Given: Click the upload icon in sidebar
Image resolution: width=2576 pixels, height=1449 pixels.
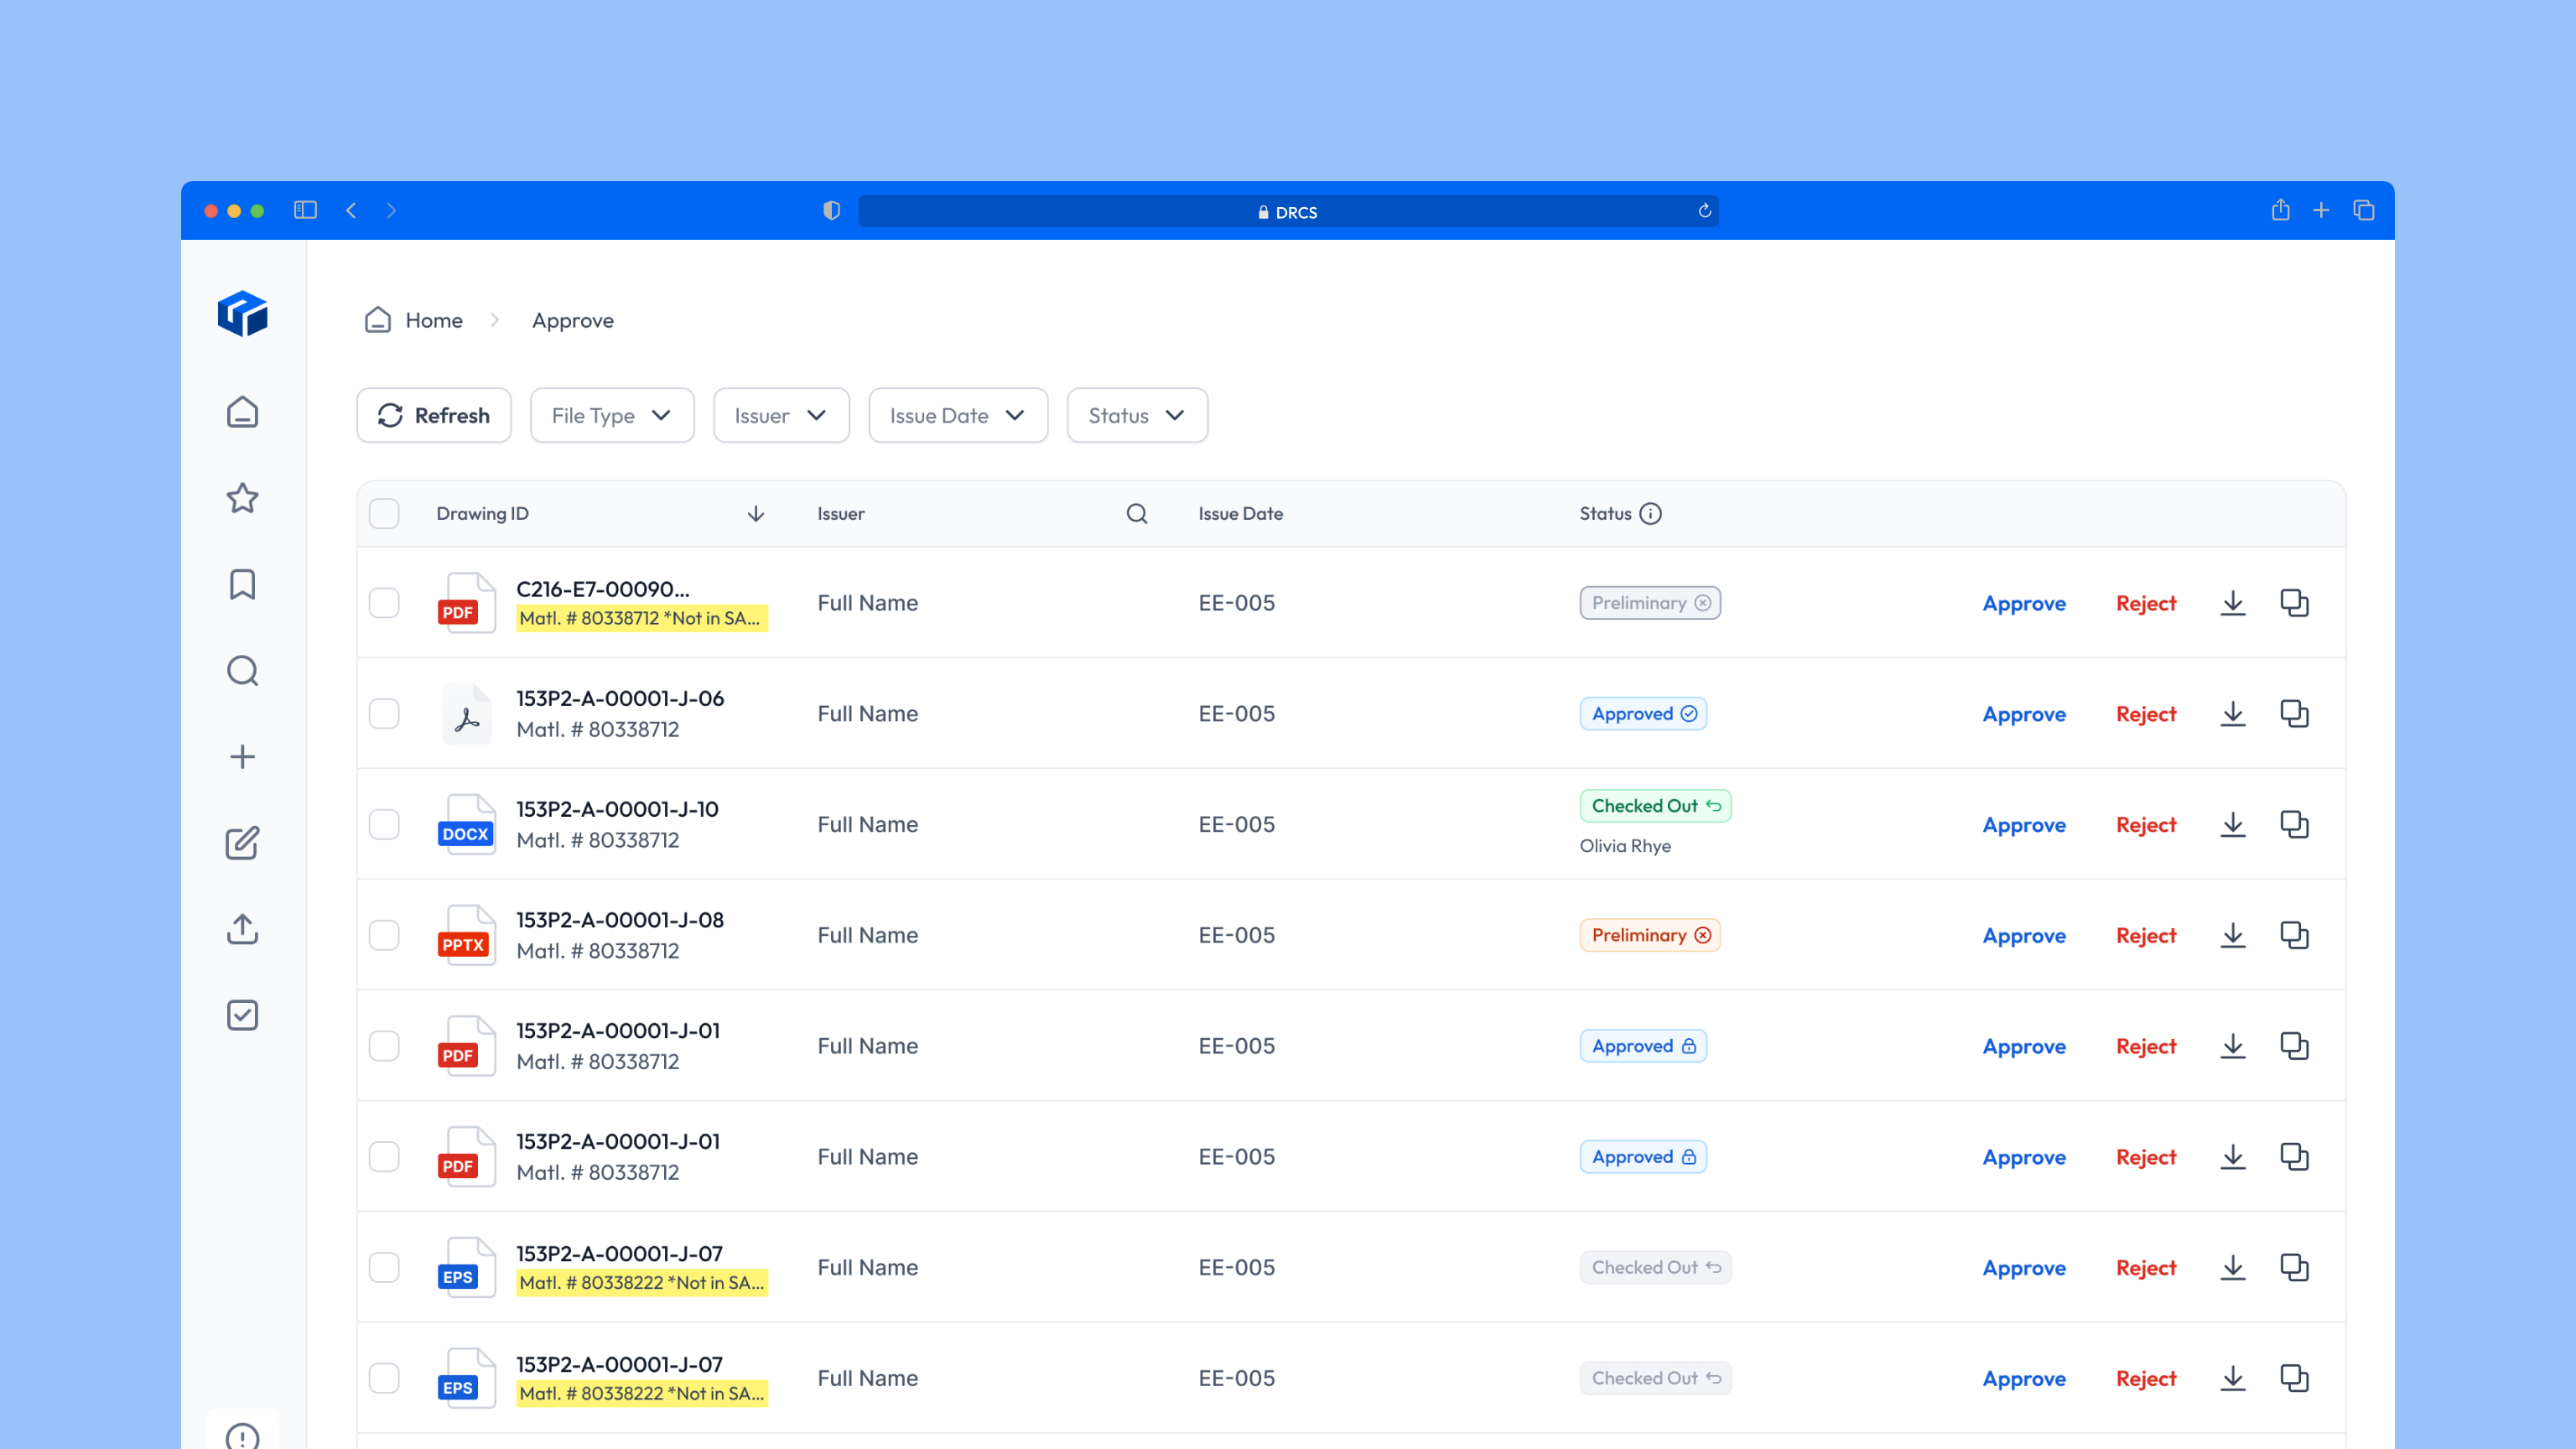Looking at the screenshot, I should click(x=242, y=929).
